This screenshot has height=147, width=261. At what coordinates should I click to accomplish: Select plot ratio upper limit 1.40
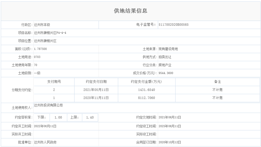pos(90,117)
